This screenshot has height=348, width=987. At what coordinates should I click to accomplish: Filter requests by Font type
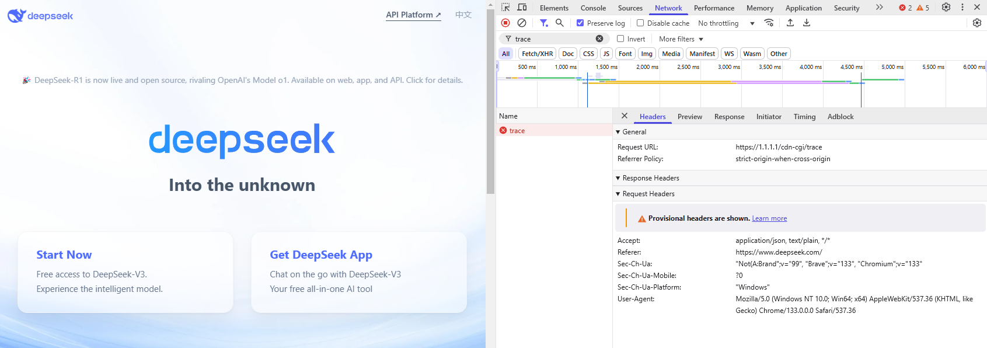(x=625, y=54)
